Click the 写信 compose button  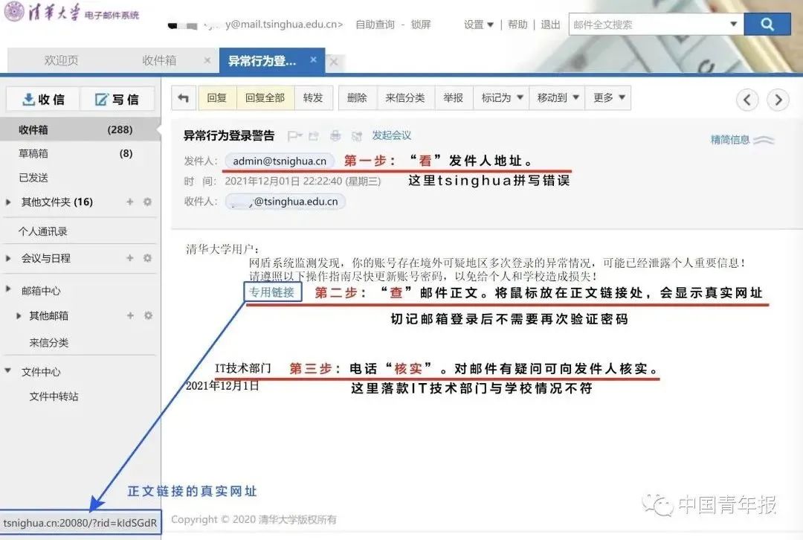117,98
